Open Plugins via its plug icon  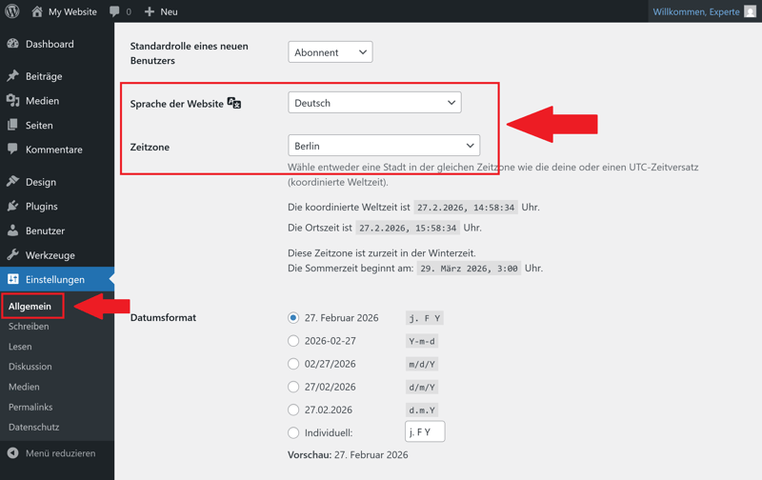[x=12, y=206]
